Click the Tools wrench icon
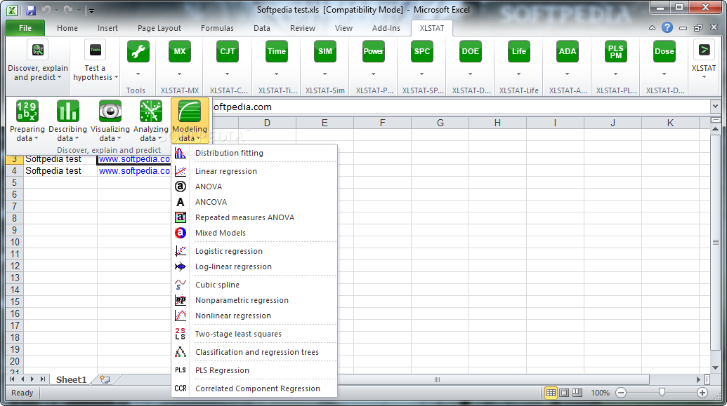 (138, 51)
